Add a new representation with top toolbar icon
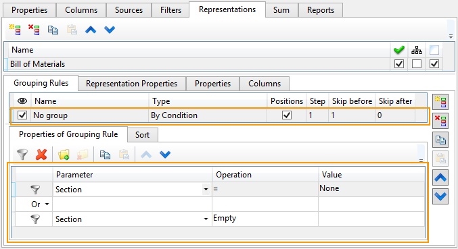 click(x=15, y=30)
